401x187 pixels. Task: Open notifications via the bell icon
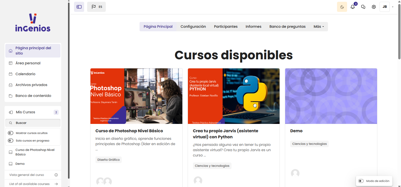353,7
